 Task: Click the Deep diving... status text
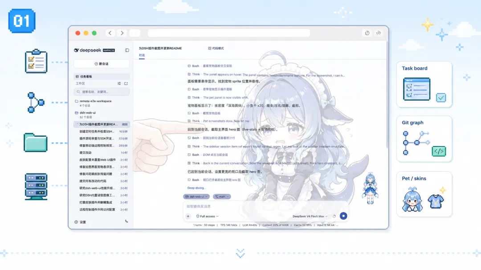pyautogui.click(x=197, y=188)
